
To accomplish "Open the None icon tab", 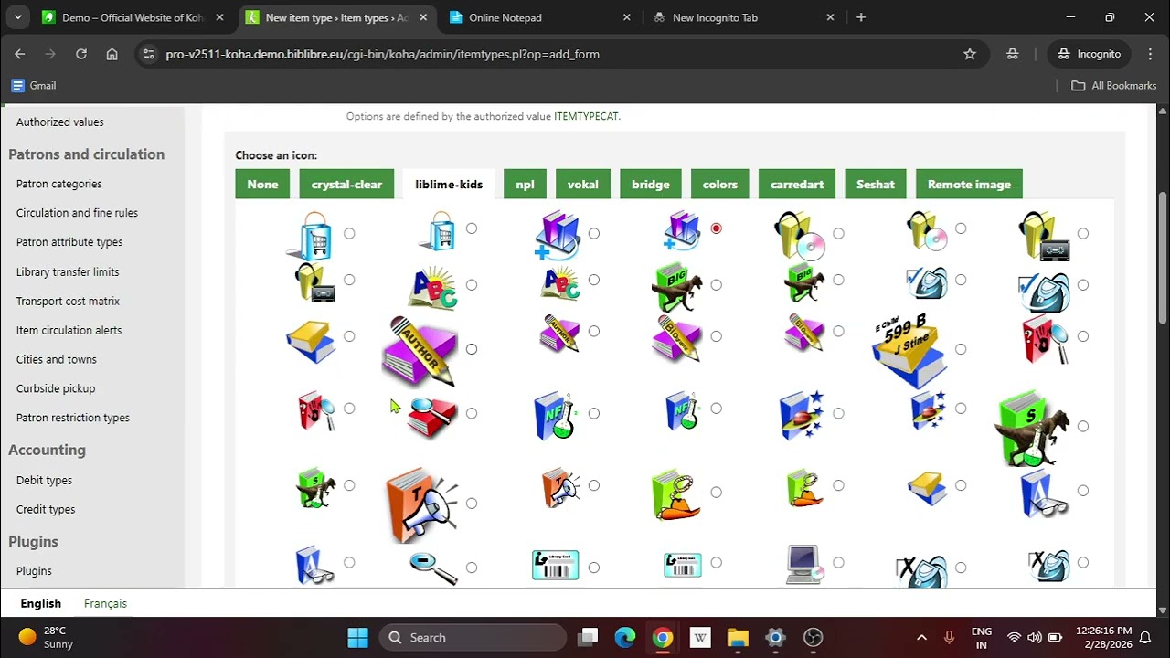I will (262, 184).
